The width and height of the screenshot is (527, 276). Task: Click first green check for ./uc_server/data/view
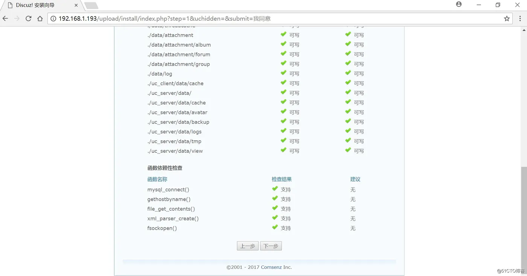(283, 150)
